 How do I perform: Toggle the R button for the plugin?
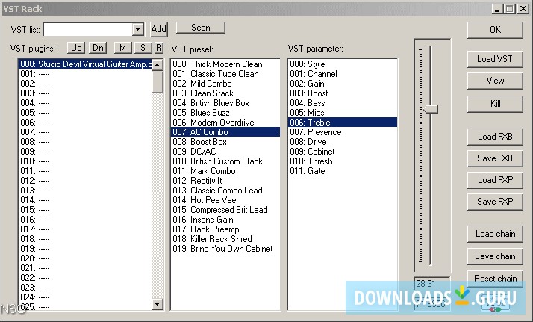159,48
